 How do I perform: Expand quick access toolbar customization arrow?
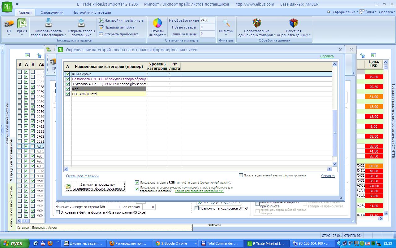[x=17, y=4]
